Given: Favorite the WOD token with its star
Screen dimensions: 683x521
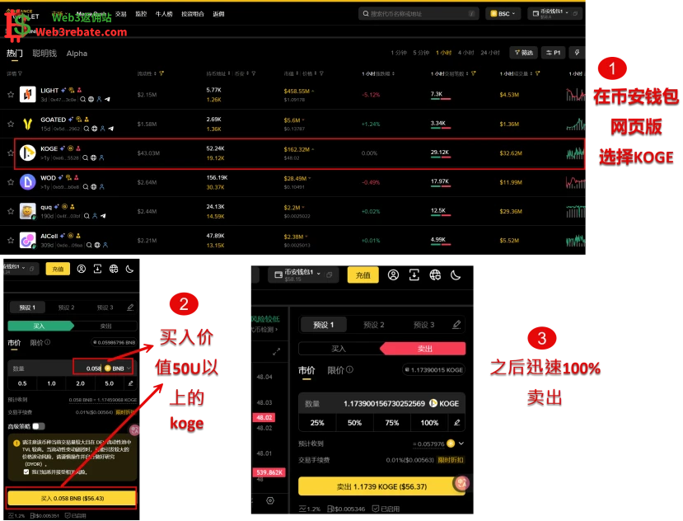Looking at the screenshot, I should click(11, 181).
